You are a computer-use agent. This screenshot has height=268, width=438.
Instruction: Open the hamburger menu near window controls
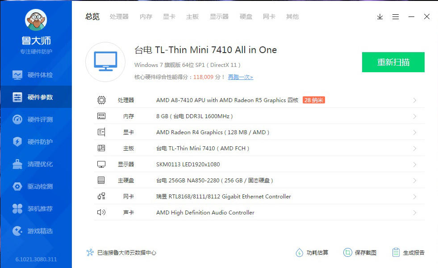[x=395, y=16]
